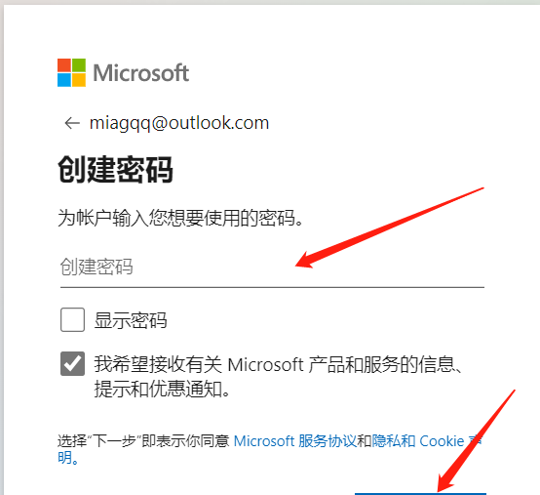Click the red arrow pointing at bottom button
This screenshot has width=540, height=495.
click(477, 440)
